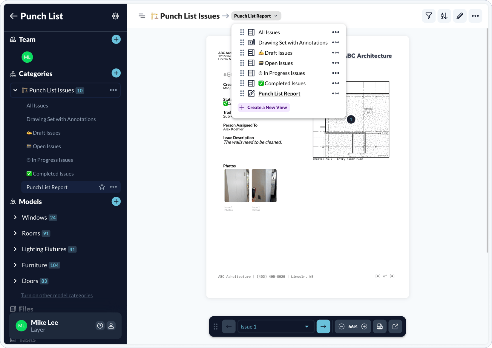Screen dimensions: 492x348
Task: Click Turn on other model categories link
Action: pyautogui.click(x=56, y=295)
